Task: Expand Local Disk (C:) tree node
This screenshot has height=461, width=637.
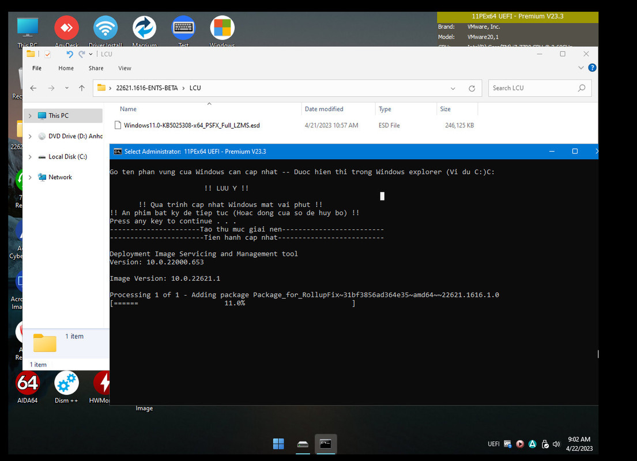Action: tap(30, 157)
